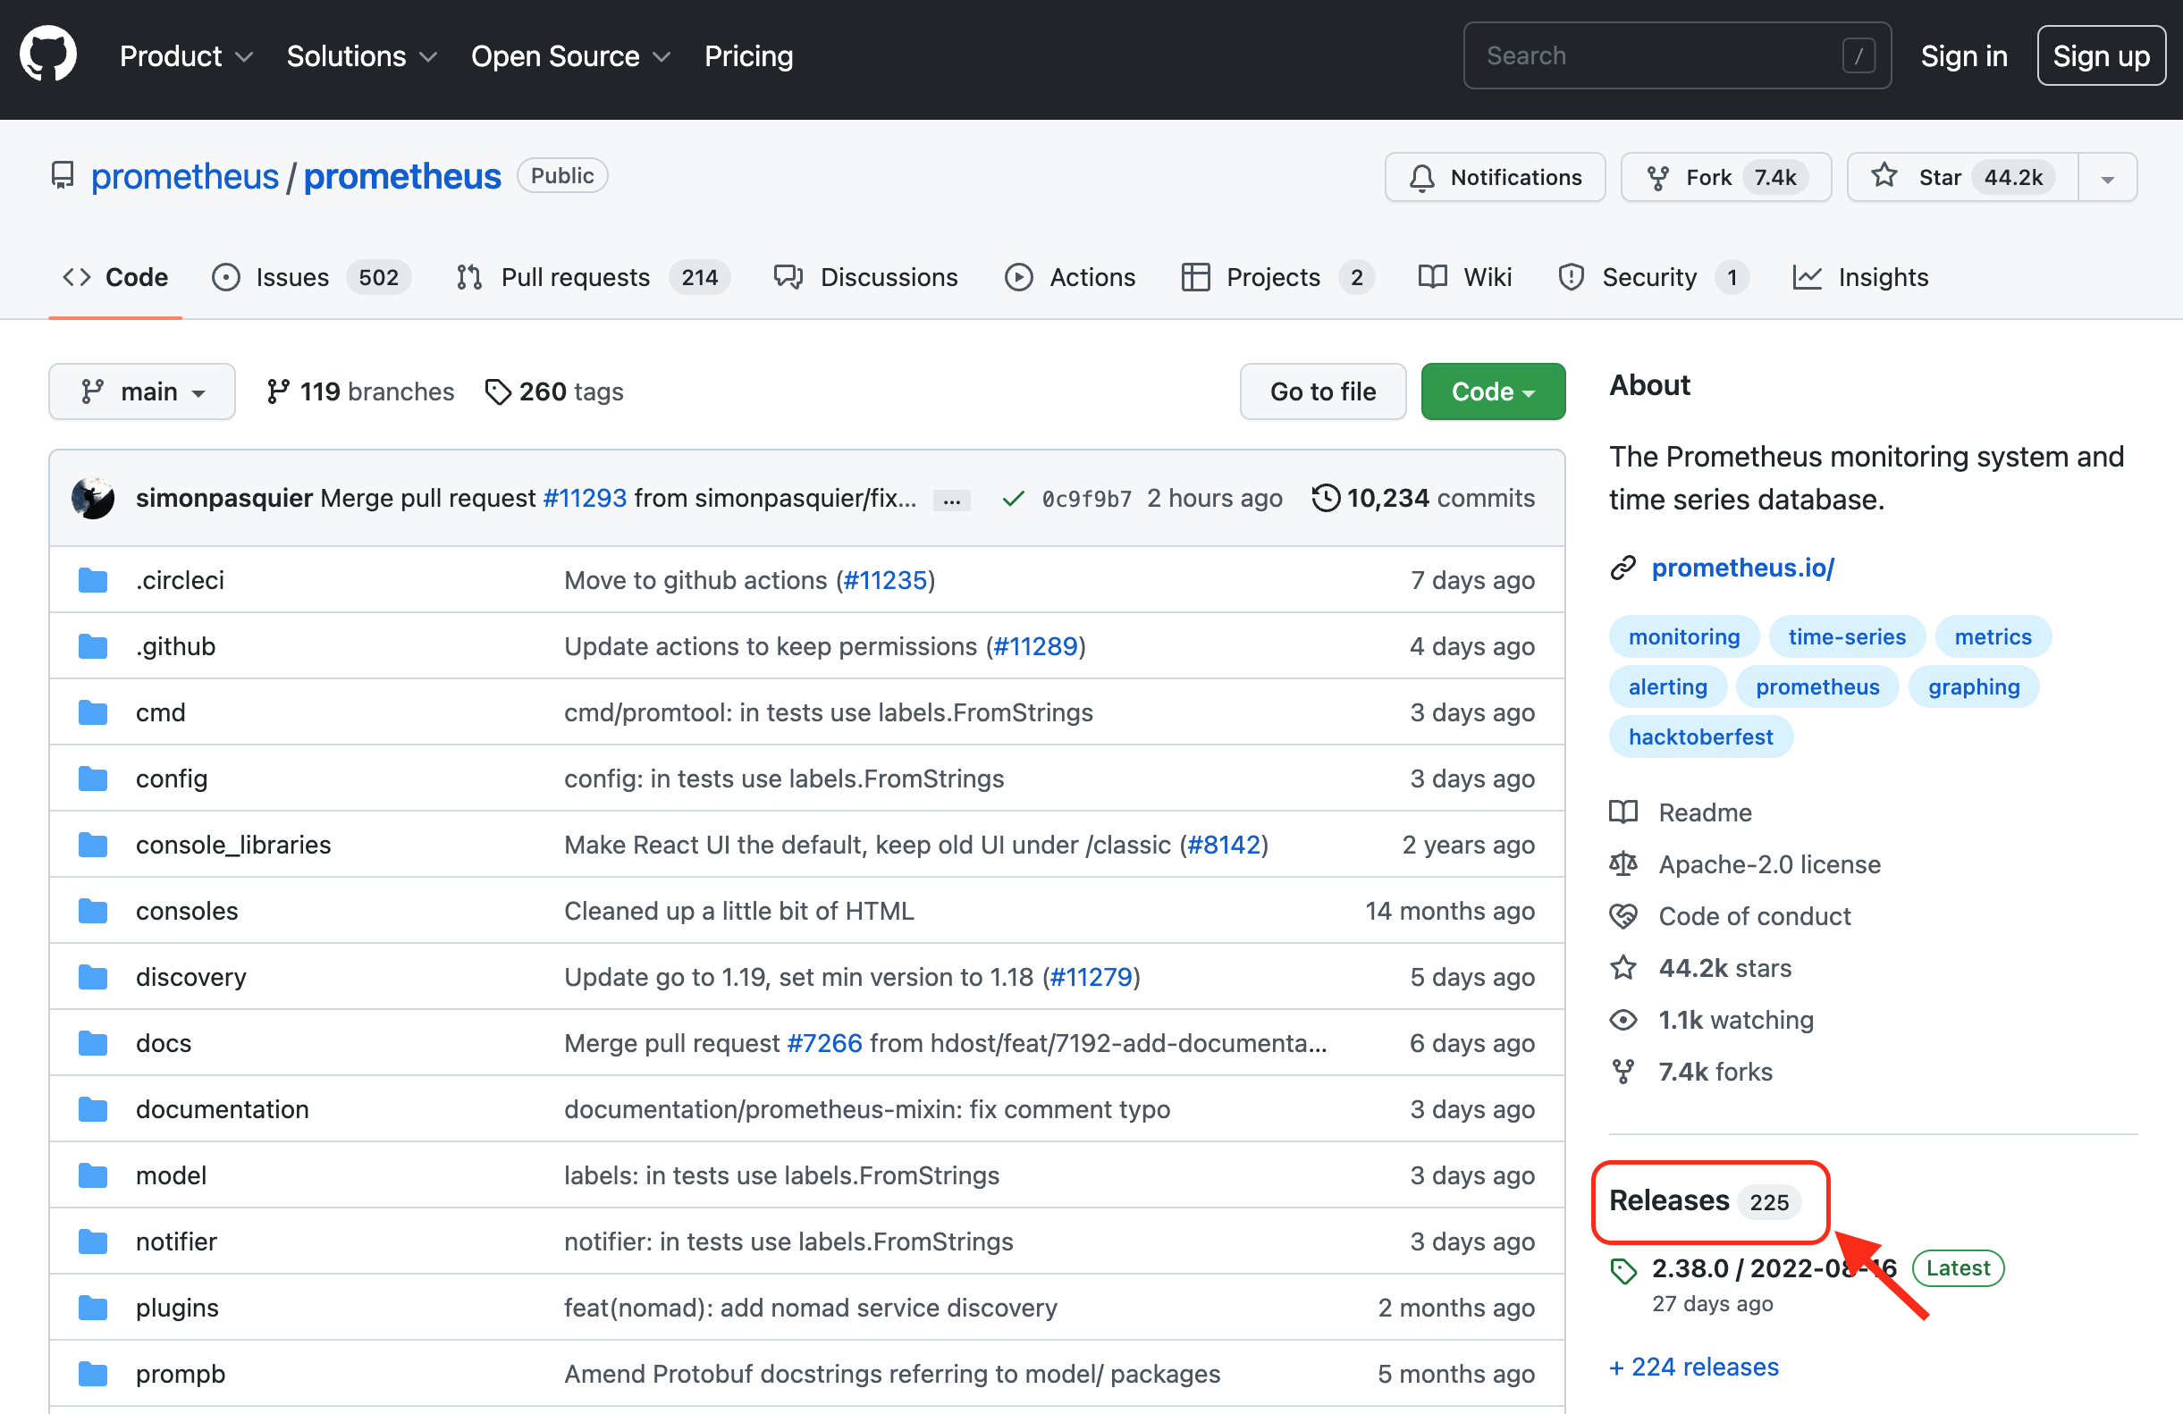Click the .github folder icon
Viewport: 2183px width, 1414px height.
(x=93, y=646)
